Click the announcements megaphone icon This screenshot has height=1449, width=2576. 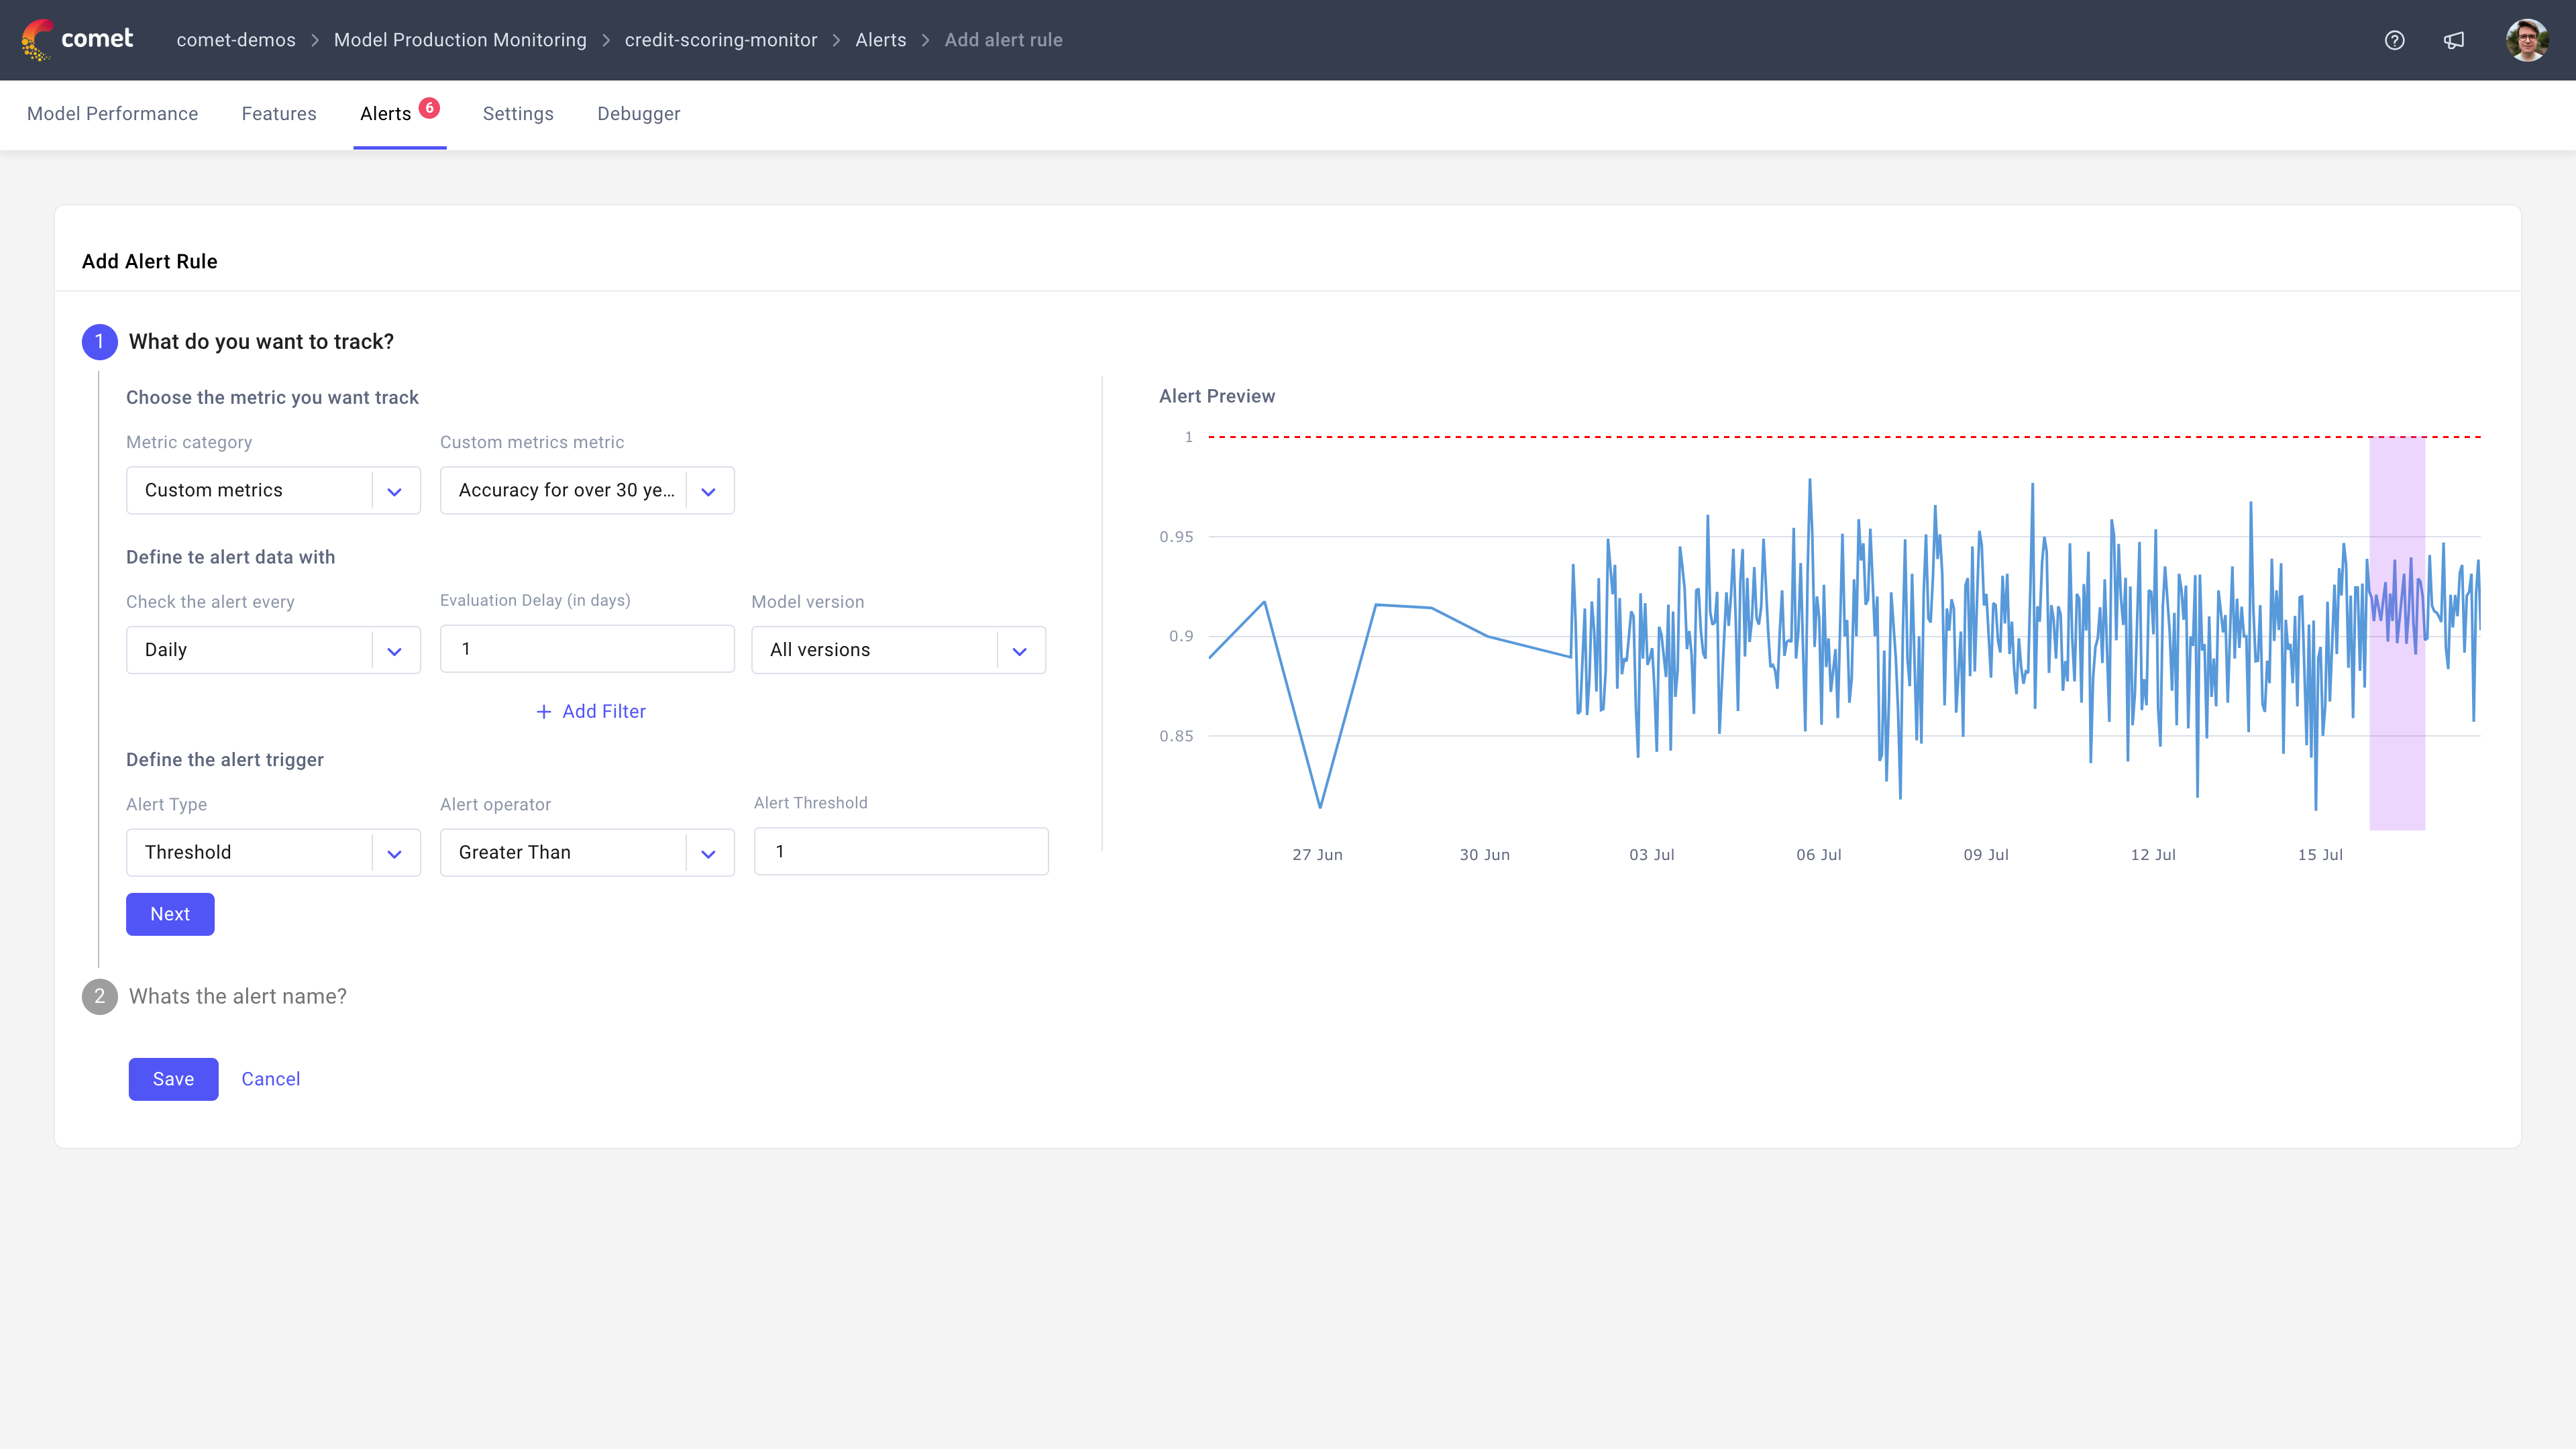[x=2454, y=40]
